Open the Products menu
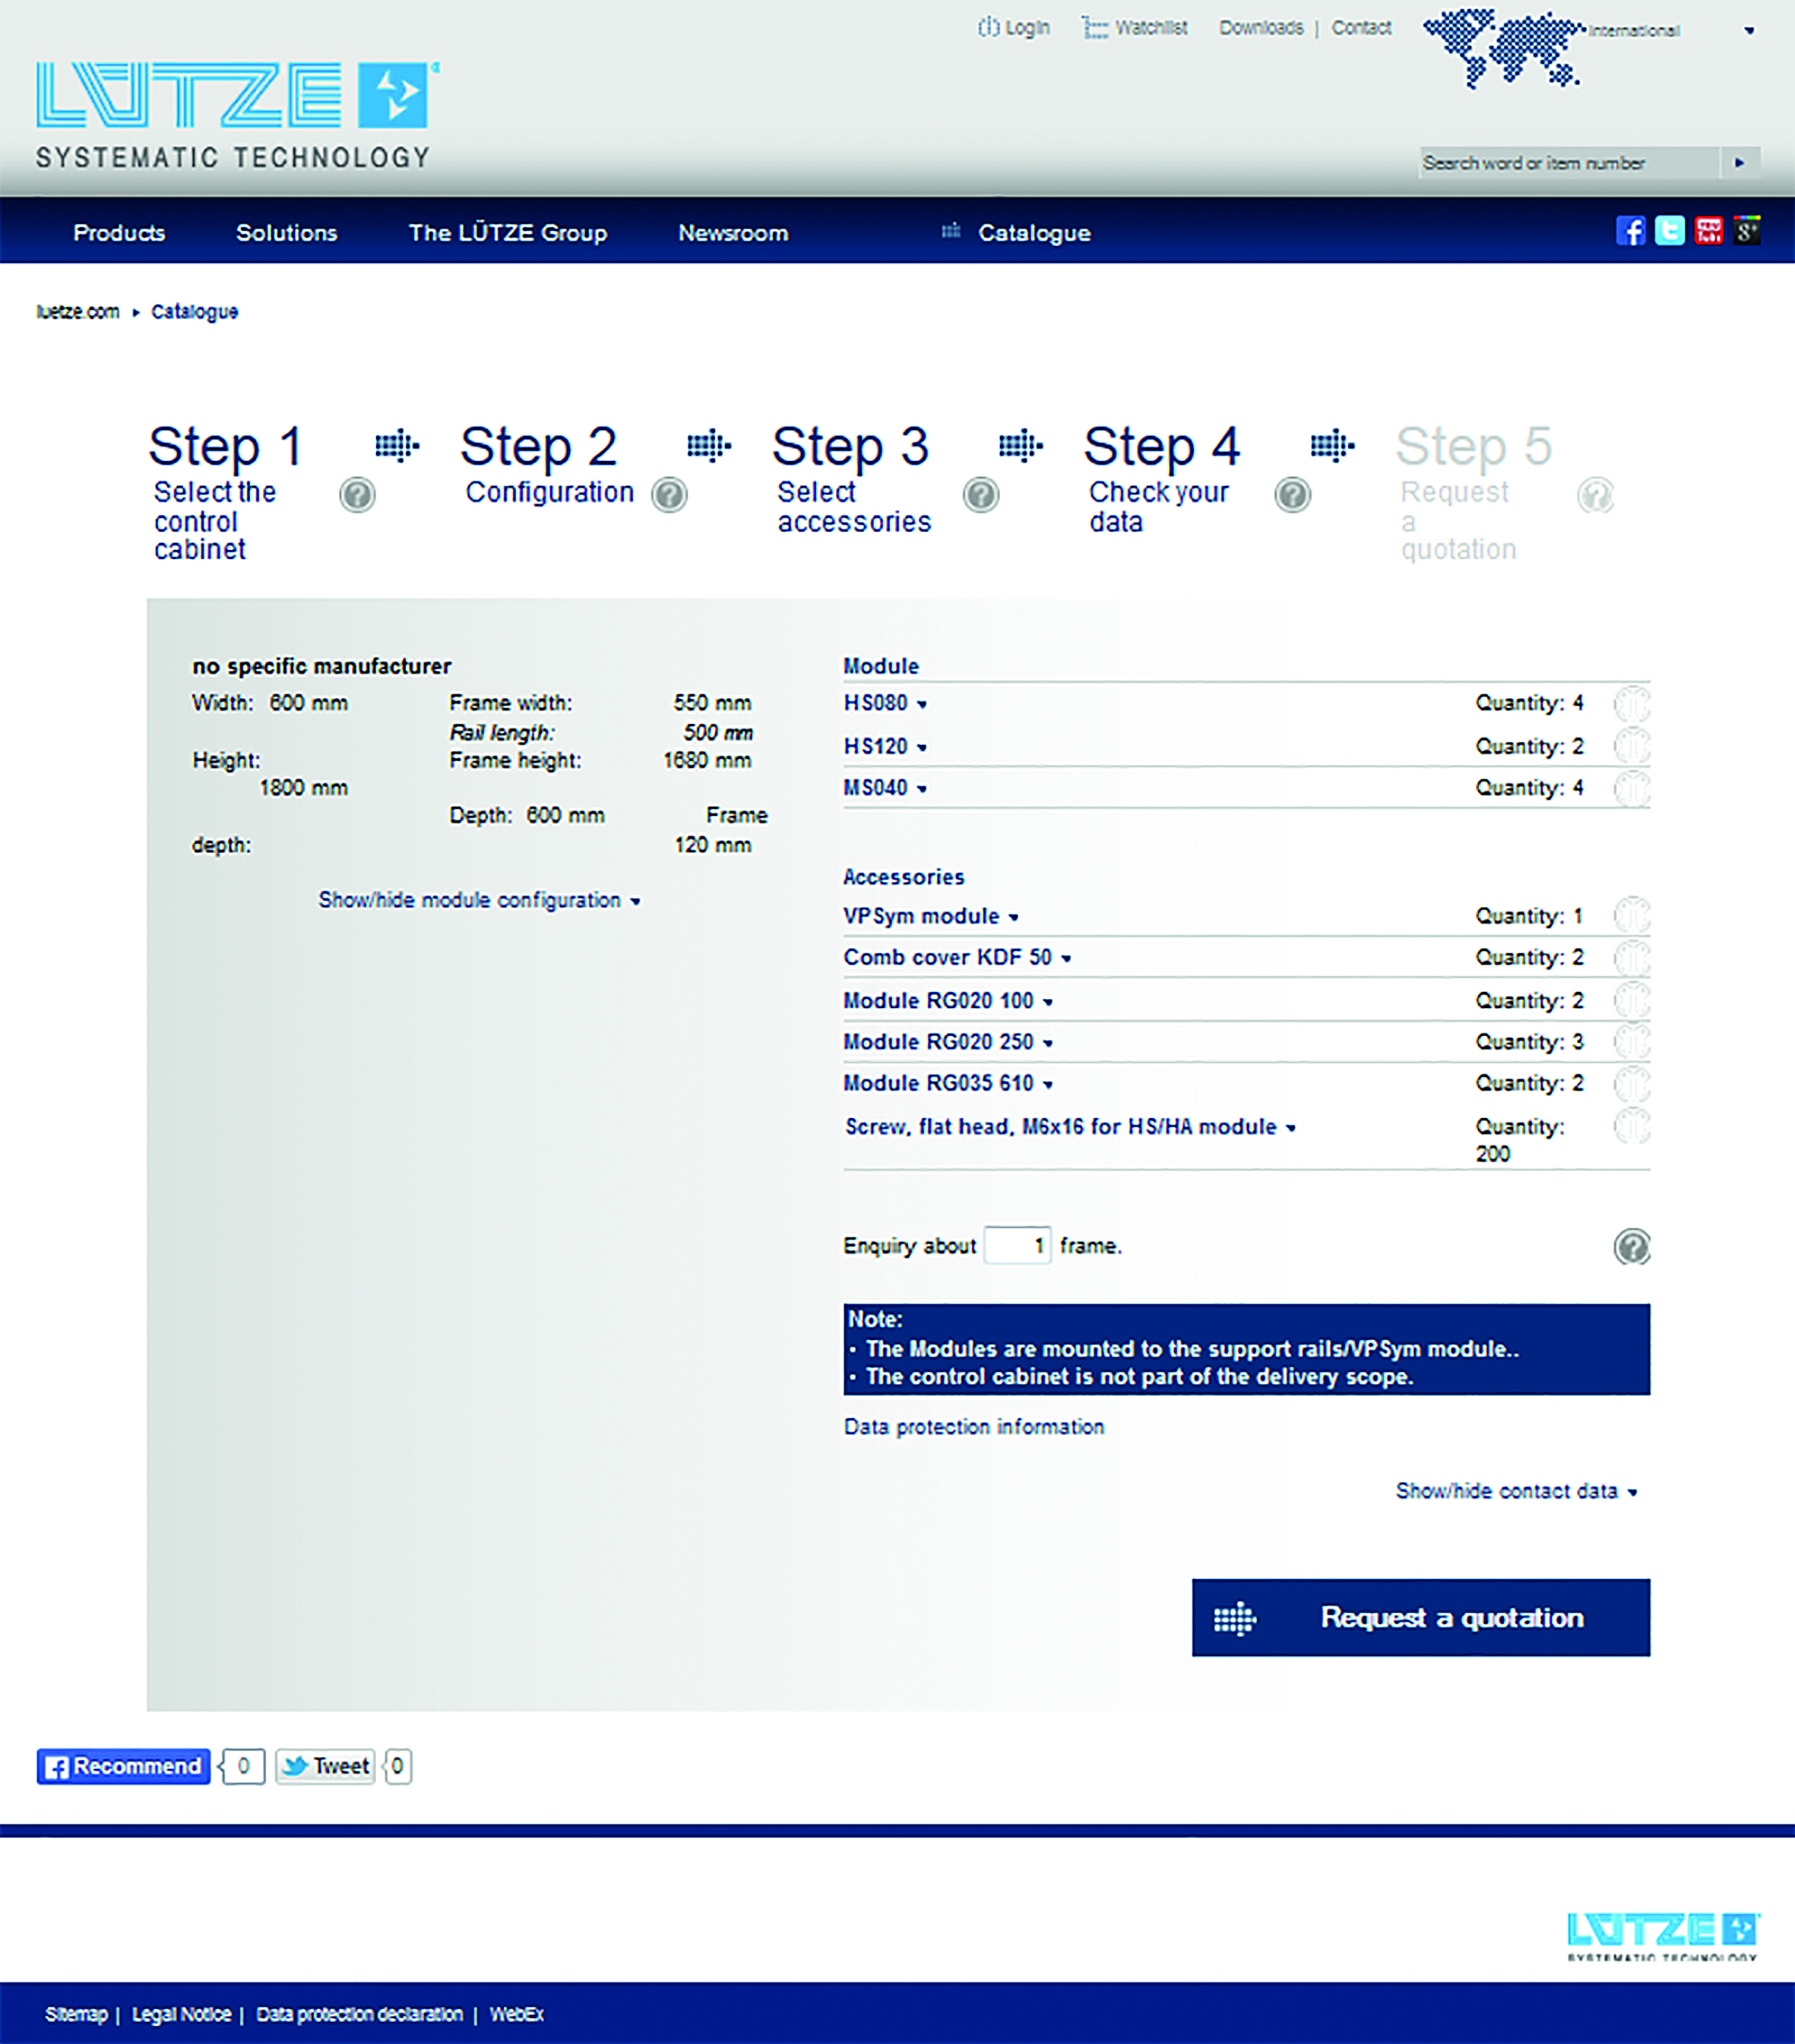1795x2044 pixels. 119,233
